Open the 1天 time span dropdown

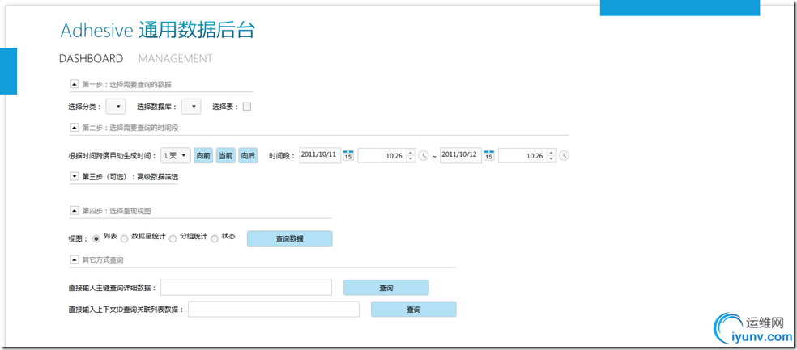coord(176,156)
